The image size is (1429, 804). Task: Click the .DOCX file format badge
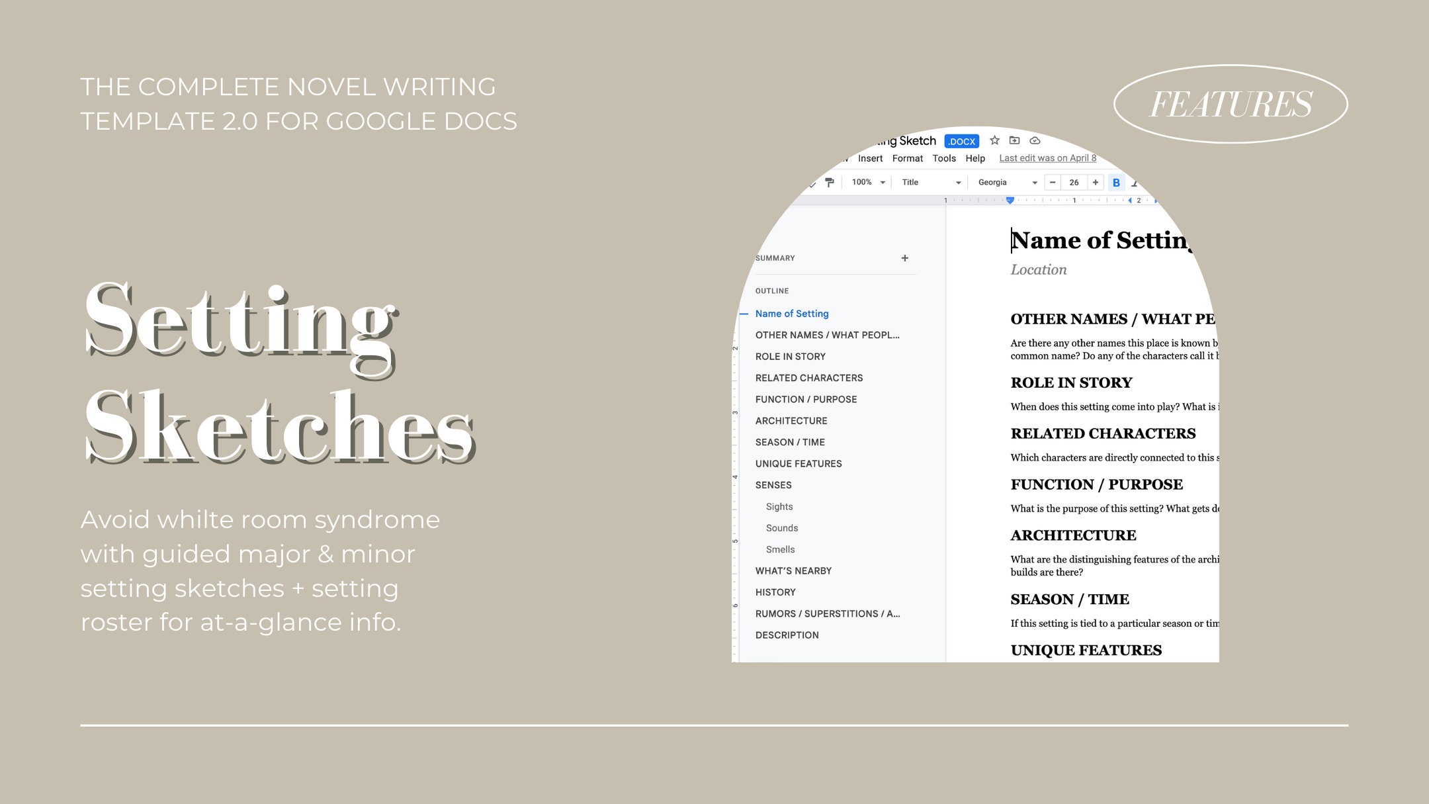tap(962, 141)
